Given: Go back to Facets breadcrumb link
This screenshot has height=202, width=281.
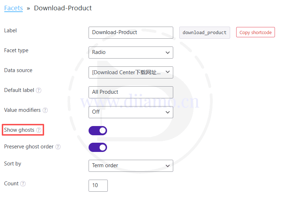Looking at the screenshot, I should pos(14,8).
